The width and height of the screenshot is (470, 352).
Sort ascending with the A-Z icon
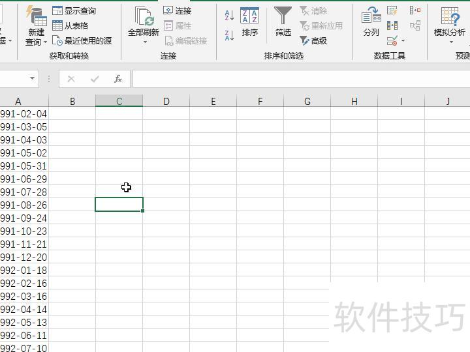229,16
